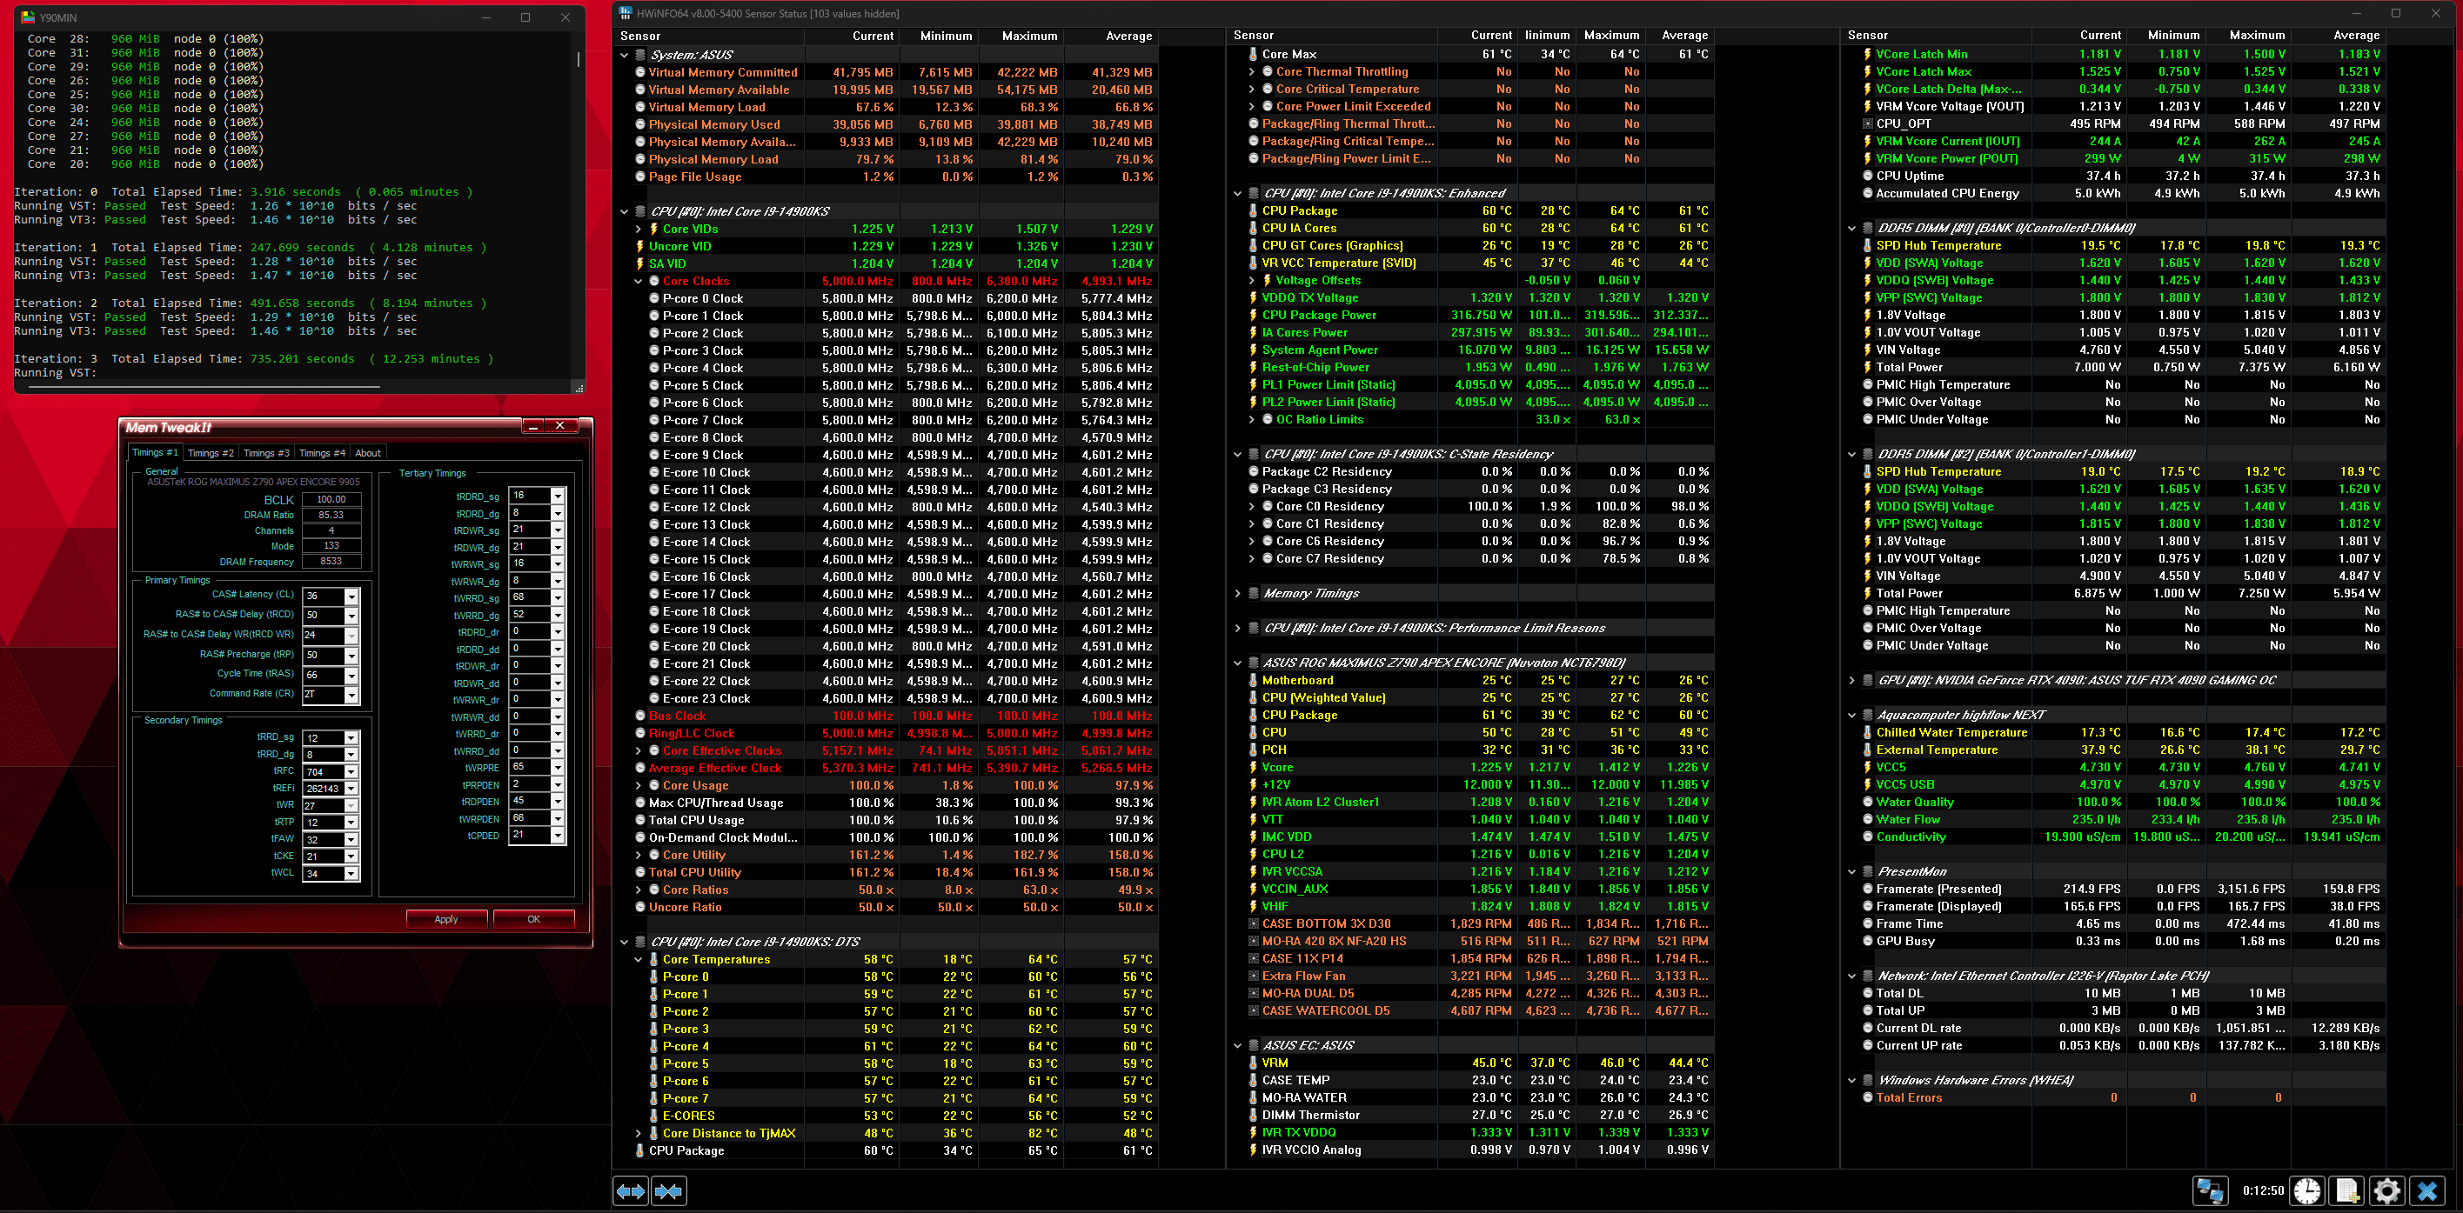Open the remote network monitors icon in HWiNFO
Screen dimensions: 2463x1213
[2211, 1191]
